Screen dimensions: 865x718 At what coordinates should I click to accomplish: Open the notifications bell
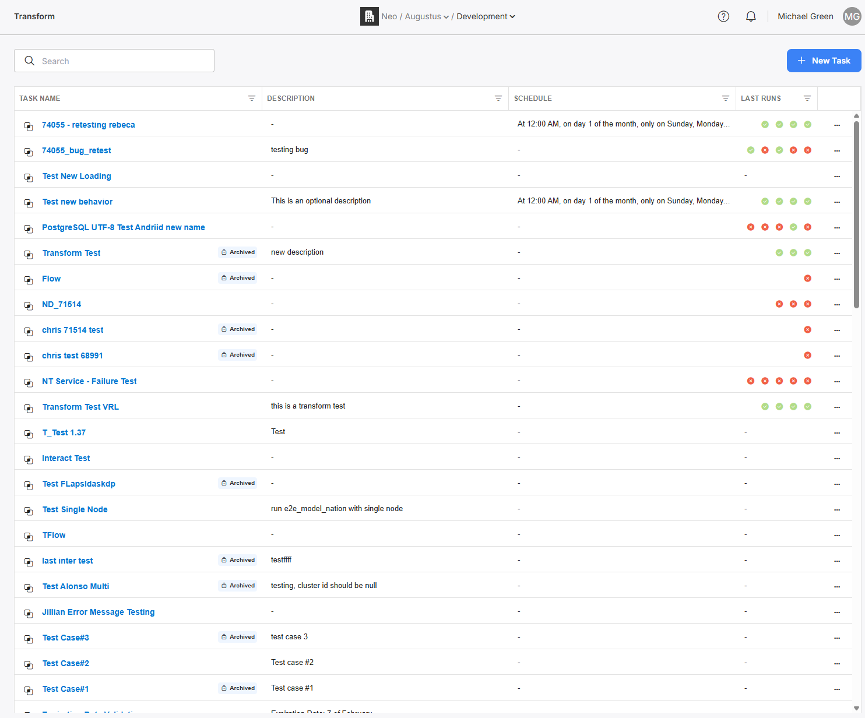coord(751,16)
